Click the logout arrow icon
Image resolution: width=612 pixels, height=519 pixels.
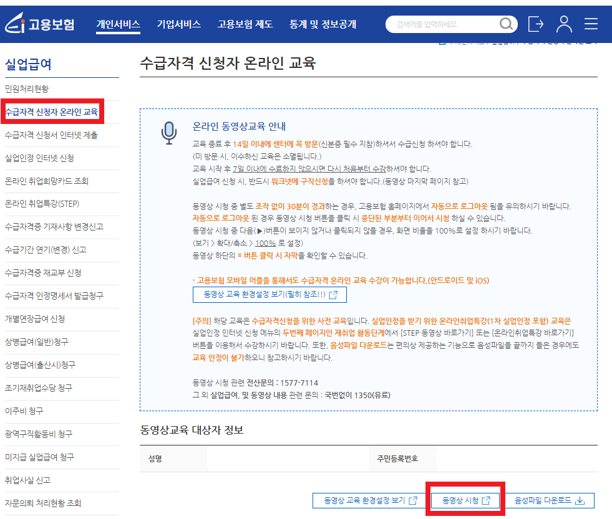coord(535,24)
